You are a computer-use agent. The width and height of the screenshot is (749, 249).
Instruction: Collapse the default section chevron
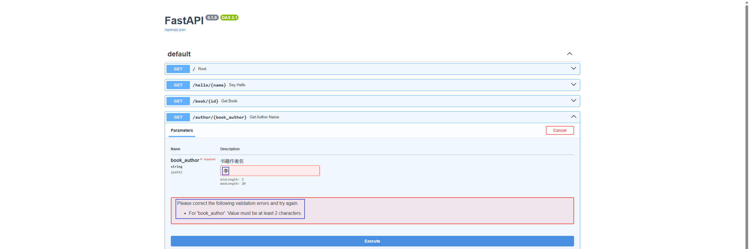pos(569,54)
